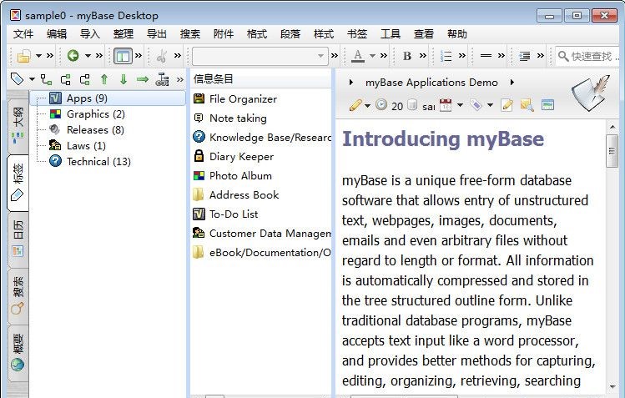The image size is (625, 398).
Task: Click the calendar icon in the note toolbar
Action: coord(446,105)
